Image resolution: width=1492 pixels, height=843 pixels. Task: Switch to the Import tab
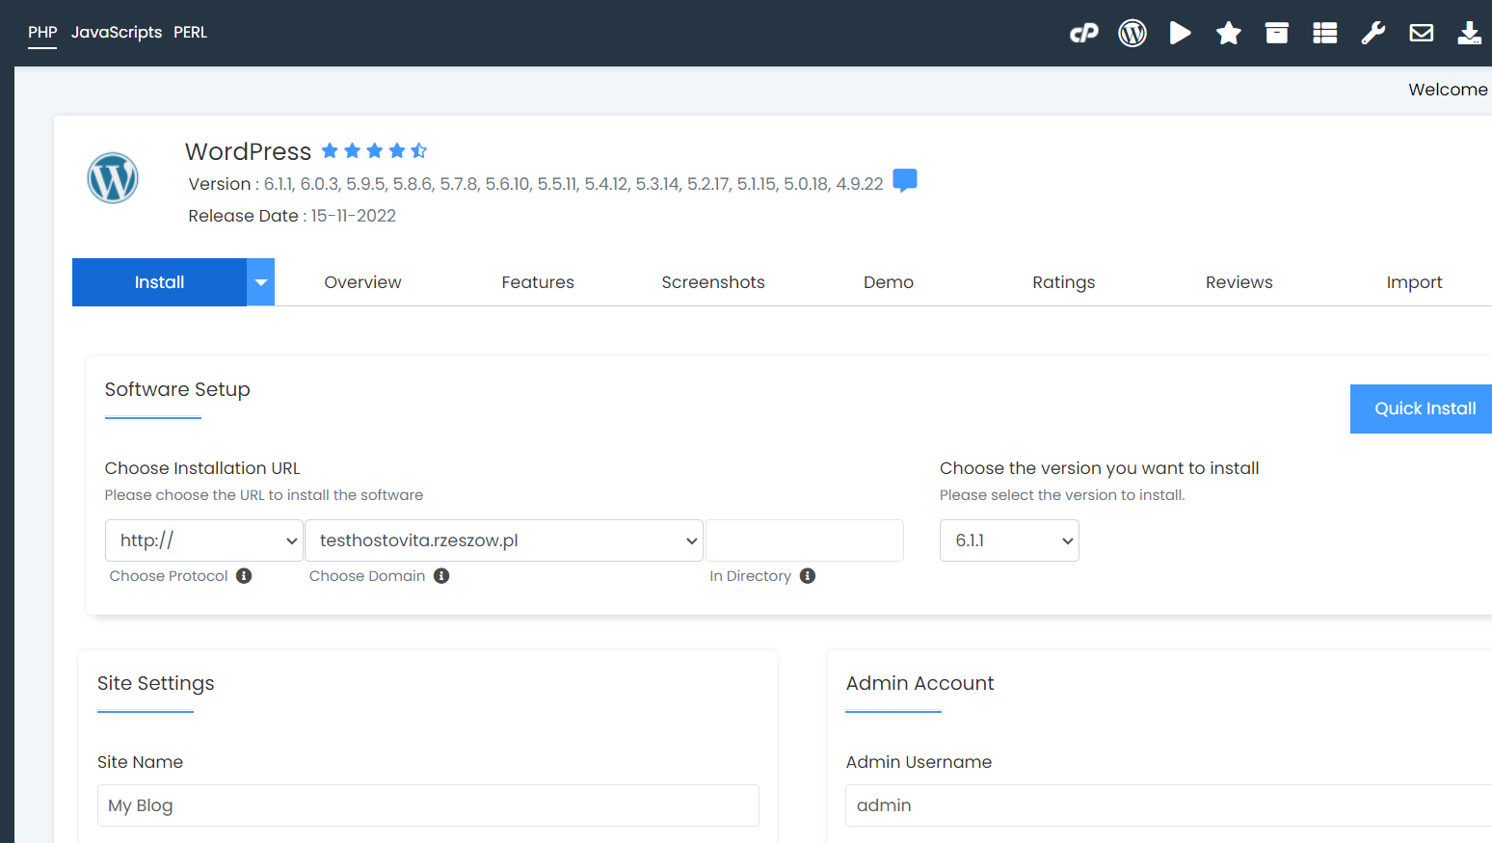pos(1414,282)
